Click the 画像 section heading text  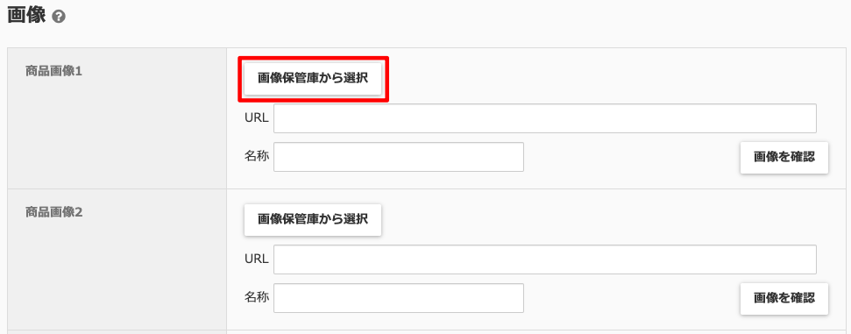(x=26, y=15)
